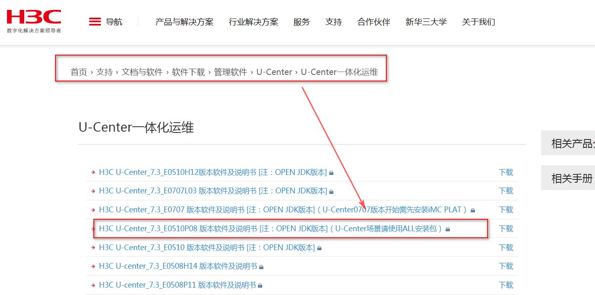
Task: Click lock icon beside E0510P08 version link
Action: (448, 229)
